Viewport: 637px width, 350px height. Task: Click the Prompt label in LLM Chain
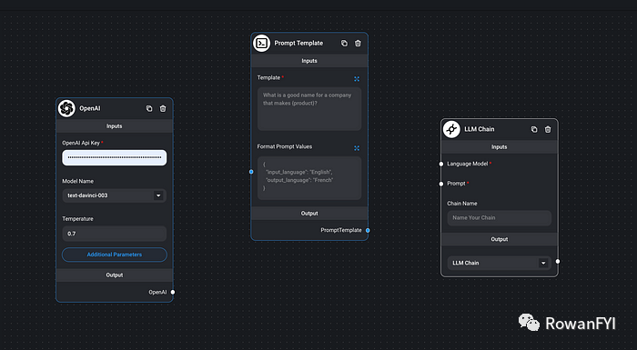tap(456, 184)
